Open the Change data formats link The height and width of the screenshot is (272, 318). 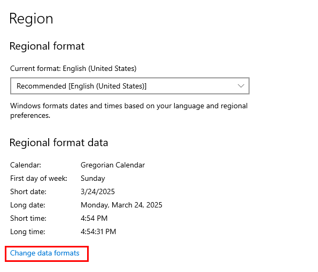coord(44,253)
